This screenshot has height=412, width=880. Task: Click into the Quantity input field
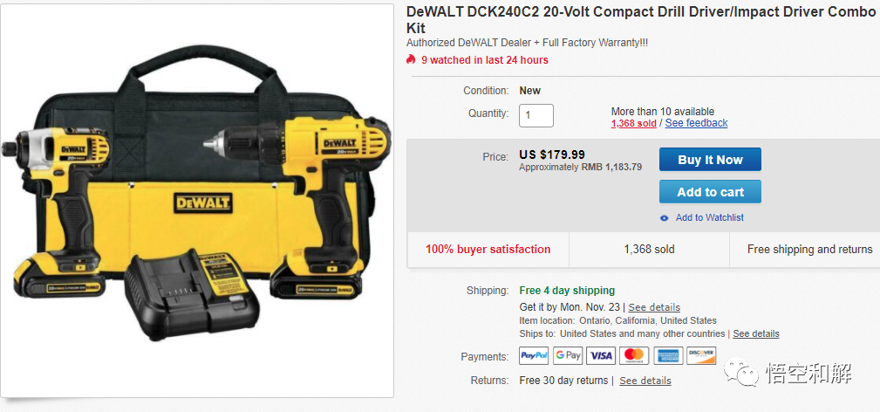click(536, 116)
